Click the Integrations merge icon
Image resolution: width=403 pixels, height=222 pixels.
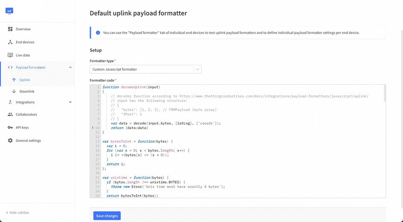click(x=10, y=102)
